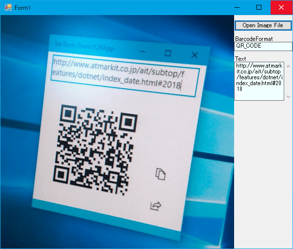The image size is (293, 249).
Task: Focus the decoded Text result box
Action: point(259,81)
